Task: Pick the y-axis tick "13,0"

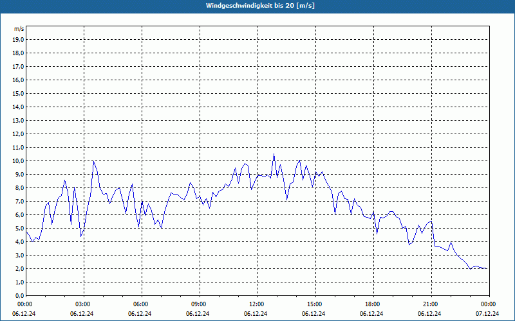Action: [19, 121]
